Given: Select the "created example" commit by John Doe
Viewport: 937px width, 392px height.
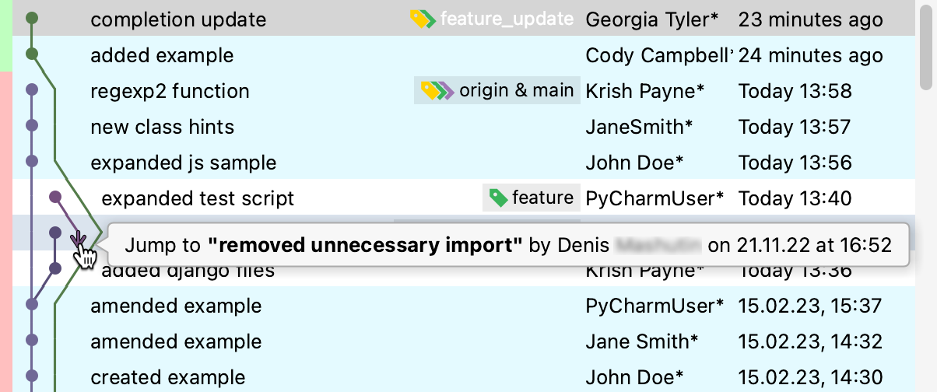Looking at the screenshot, I should tap(167, 377).
